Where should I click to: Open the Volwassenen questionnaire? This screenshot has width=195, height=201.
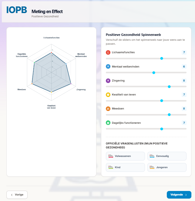click(x=125, y=156)
